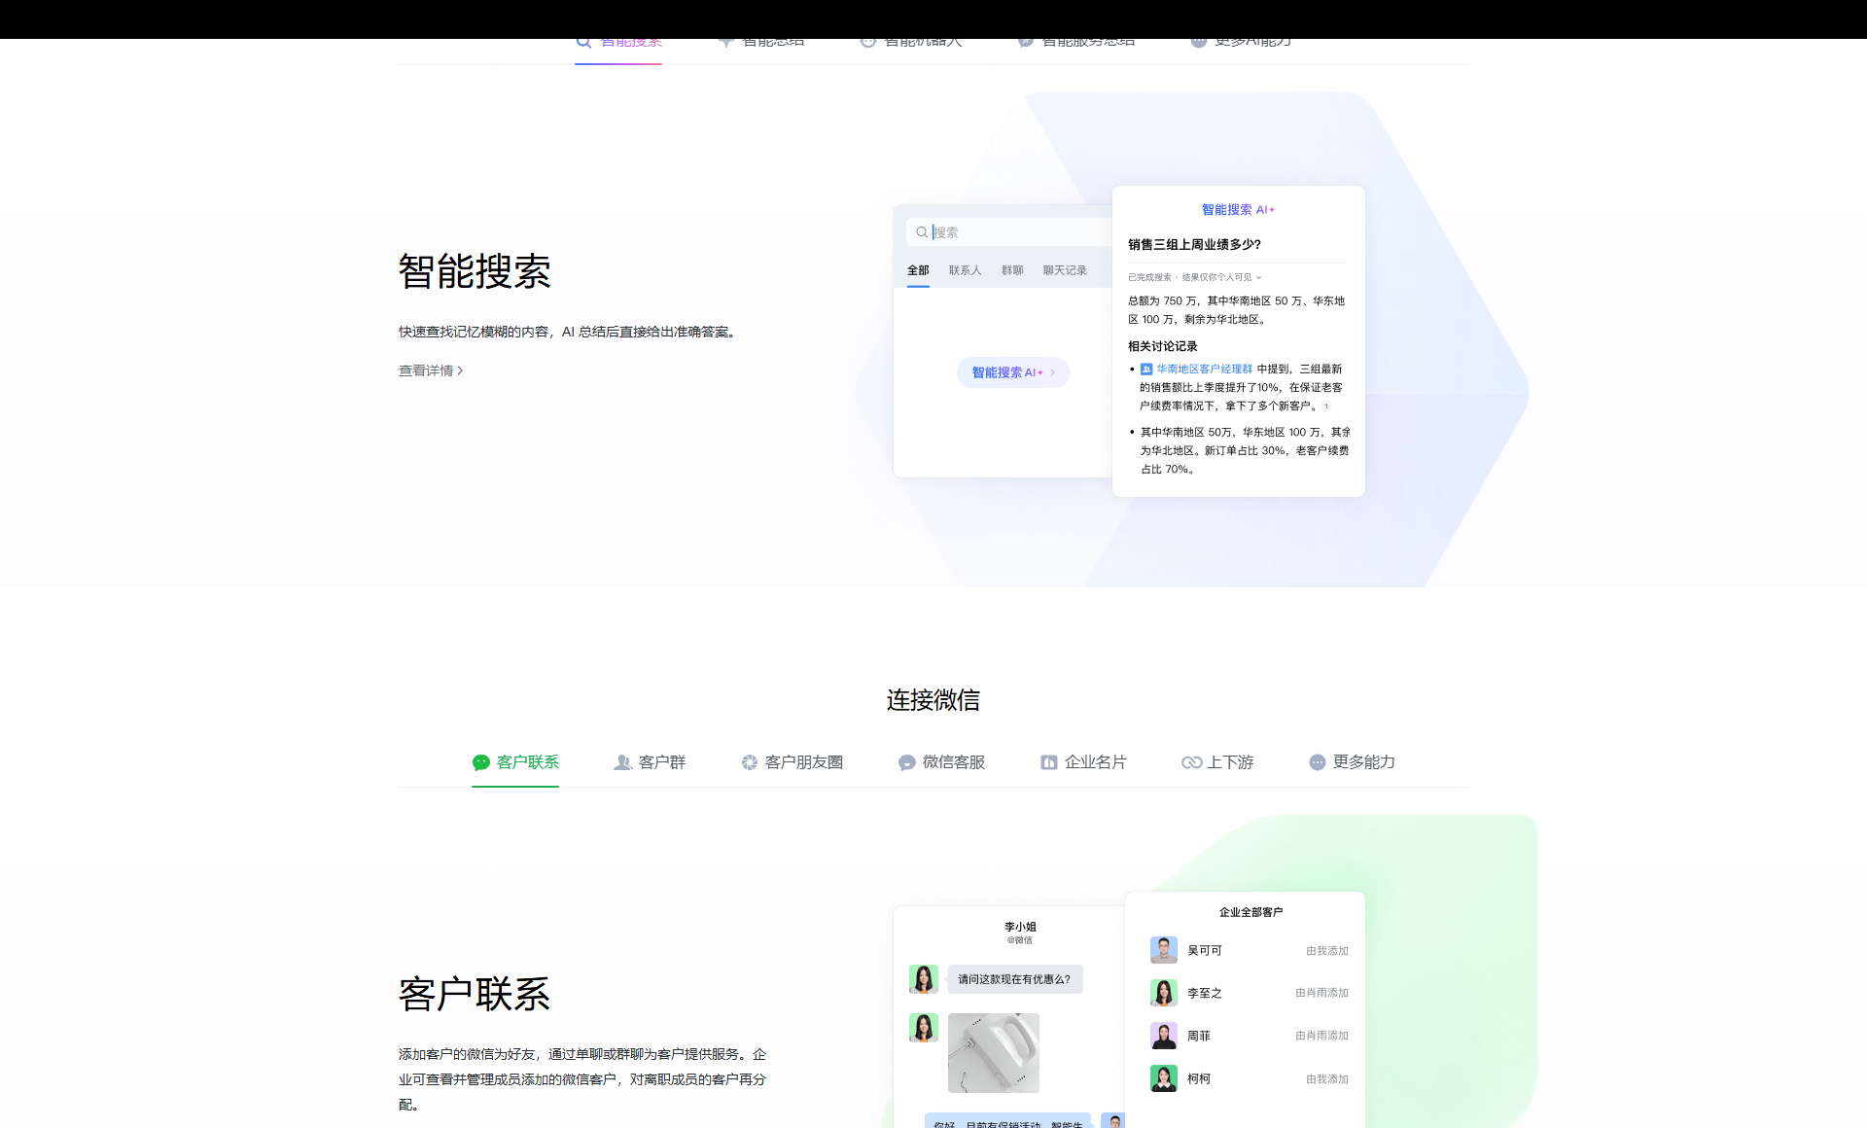This screenshot has height=1128, width=1867.
Task: Click the 客户联系 large heading
Action: [475, 994]
